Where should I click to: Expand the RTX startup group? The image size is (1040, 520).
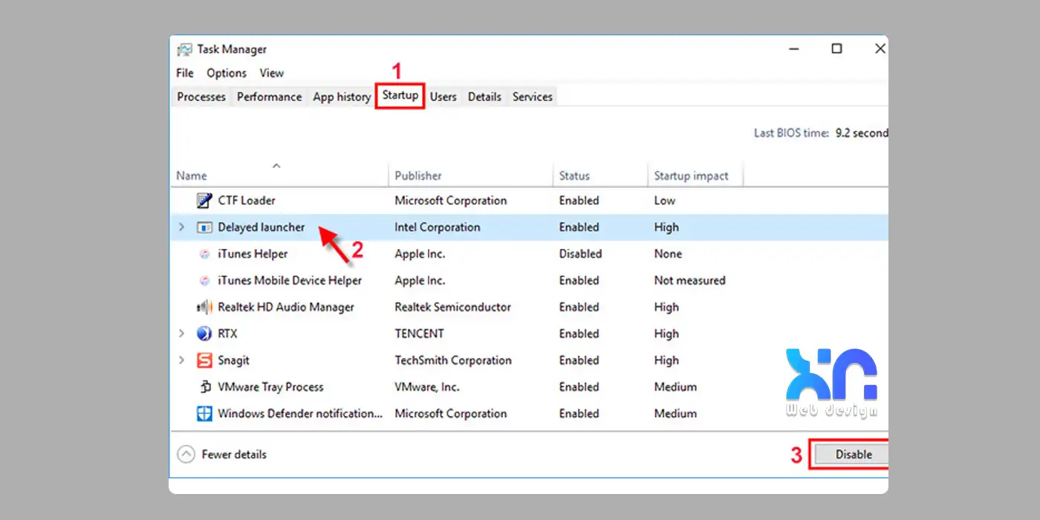point(182,334)
